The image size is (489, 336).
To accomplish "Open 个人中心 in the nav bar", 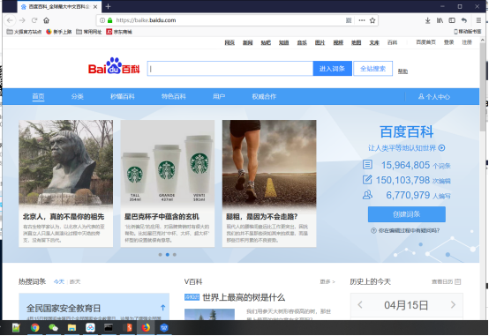I will [x=434, y=97].
